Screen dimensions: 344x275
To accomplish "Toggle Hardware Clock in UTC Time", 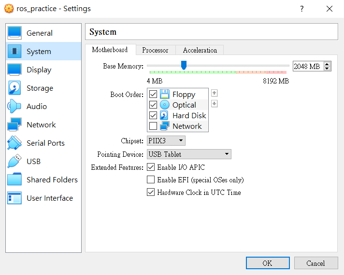I will point(151,192).
